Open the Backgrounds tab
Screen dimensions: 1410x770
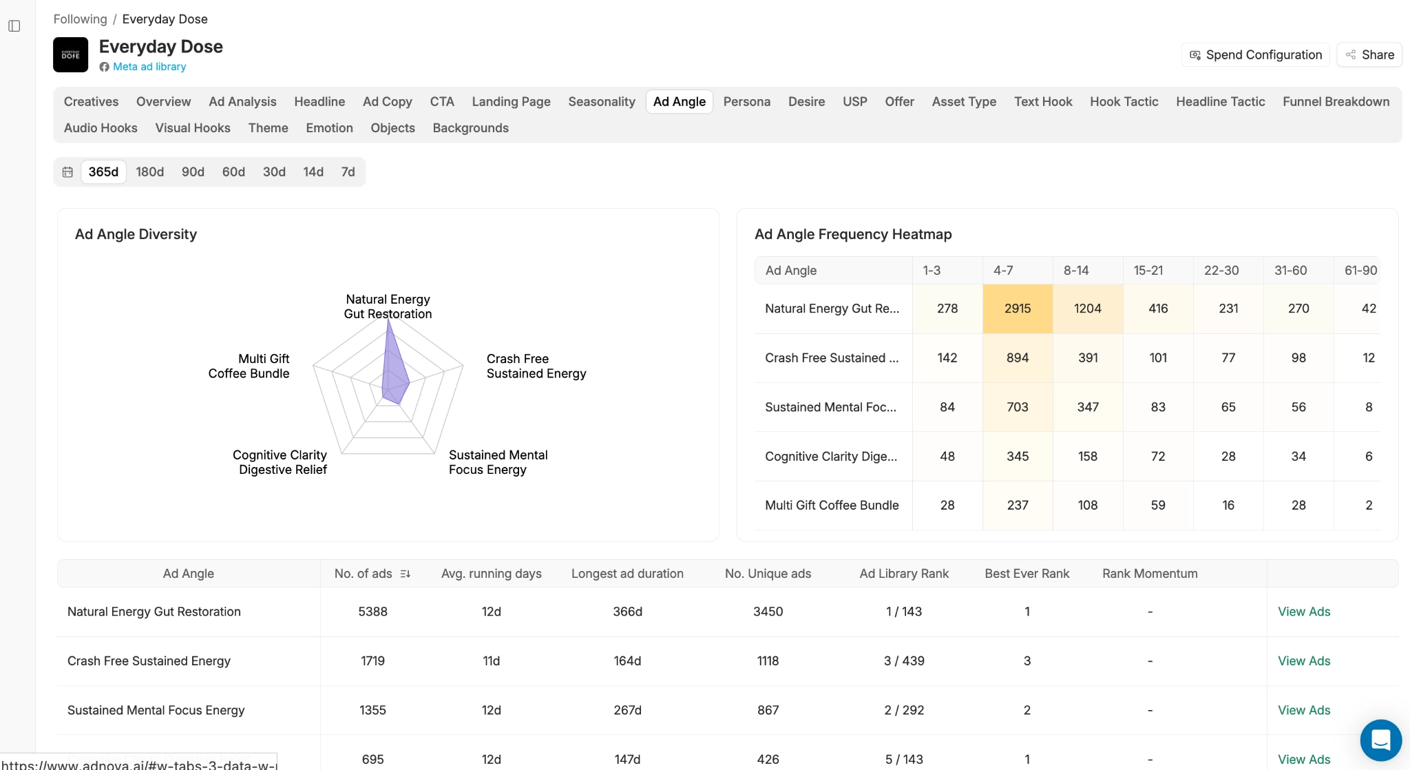pos(471,128)
